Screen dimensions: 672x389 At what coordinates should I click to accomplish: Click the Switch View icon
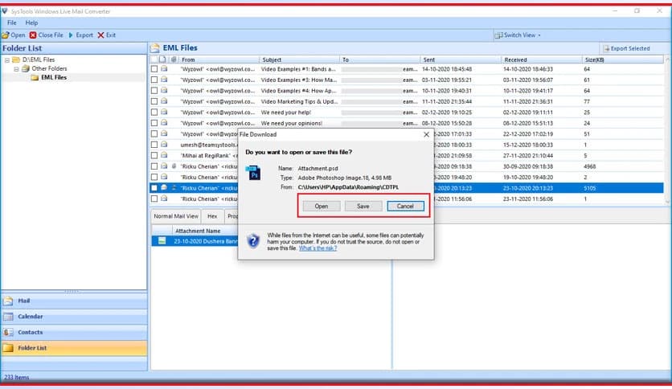coord(498,35)
